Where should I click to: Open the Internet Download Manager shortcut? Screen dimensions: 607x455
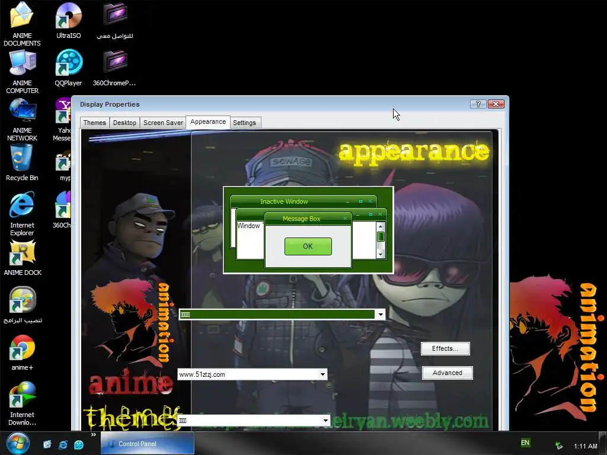pyautogui.click(x=22, y=403)
